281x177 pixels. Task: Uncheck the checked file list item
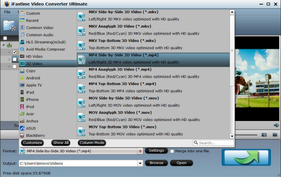(x=15, y=52)
